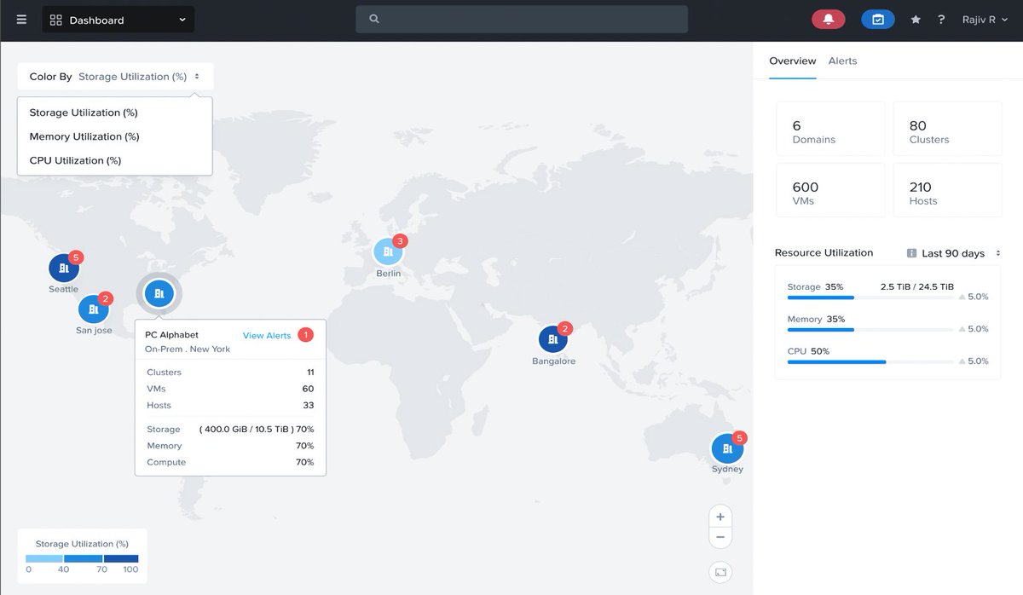Click the 80 Clusters summary tile
Image resolution: width=1023 pixels, height=595 pixels.
947,130
